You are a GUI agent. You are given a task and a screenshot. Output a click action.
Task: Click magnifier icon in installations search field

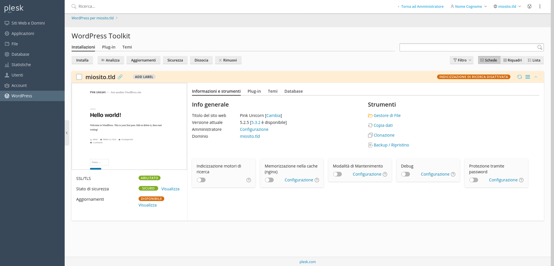pos(540,47)
